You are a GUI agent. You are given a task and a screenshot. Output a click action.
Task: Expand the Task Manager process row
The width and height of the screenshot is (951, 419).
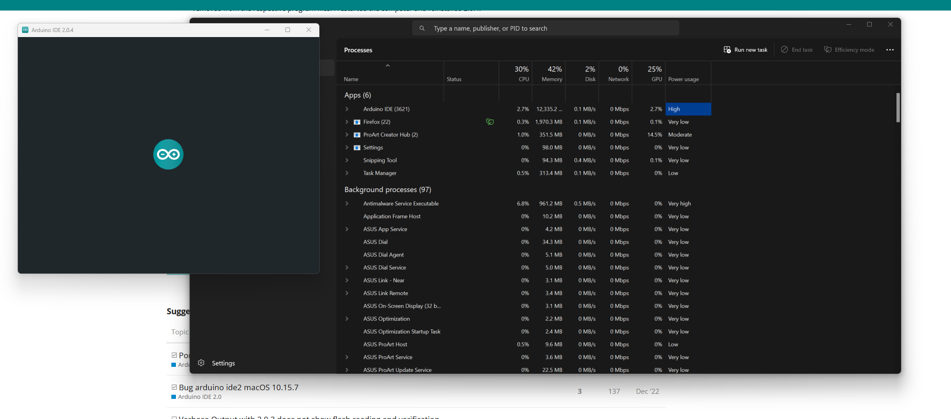coord(347,173)
